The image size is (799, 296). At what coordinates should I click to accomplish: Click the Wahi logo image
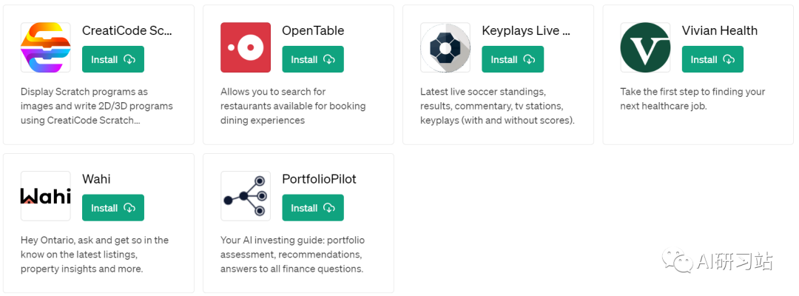pyautogui.click(x=45, y=195)
